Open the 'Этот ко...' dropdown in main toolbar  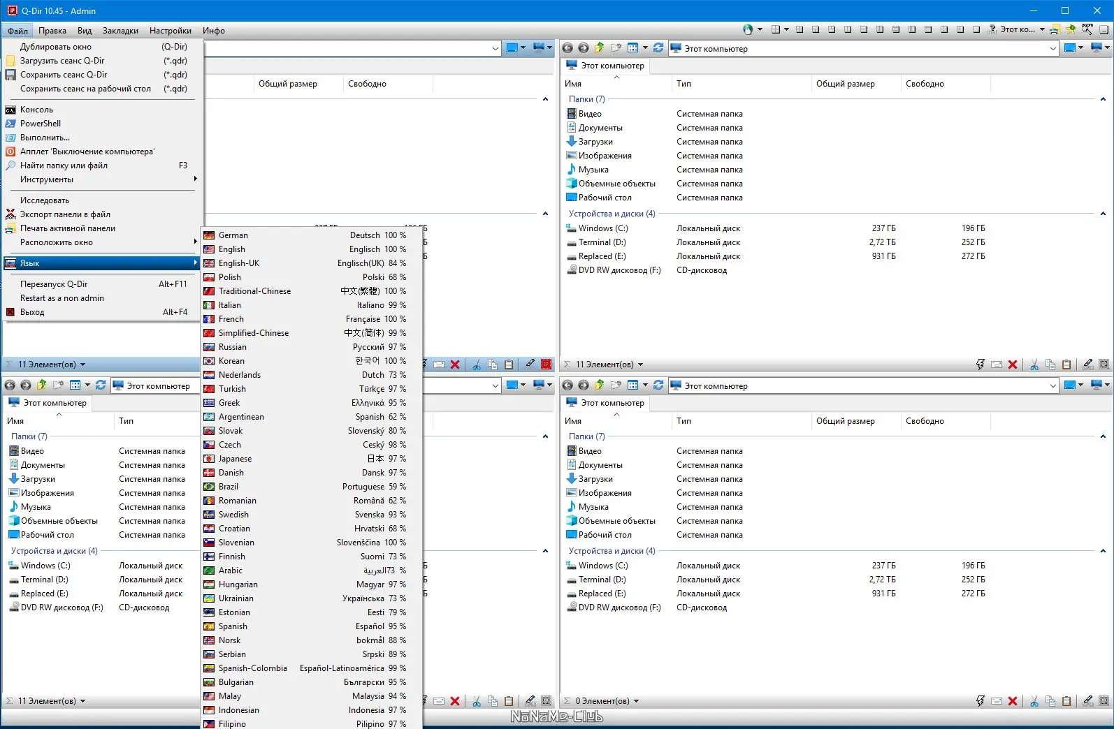click(x=1042, y=29)
